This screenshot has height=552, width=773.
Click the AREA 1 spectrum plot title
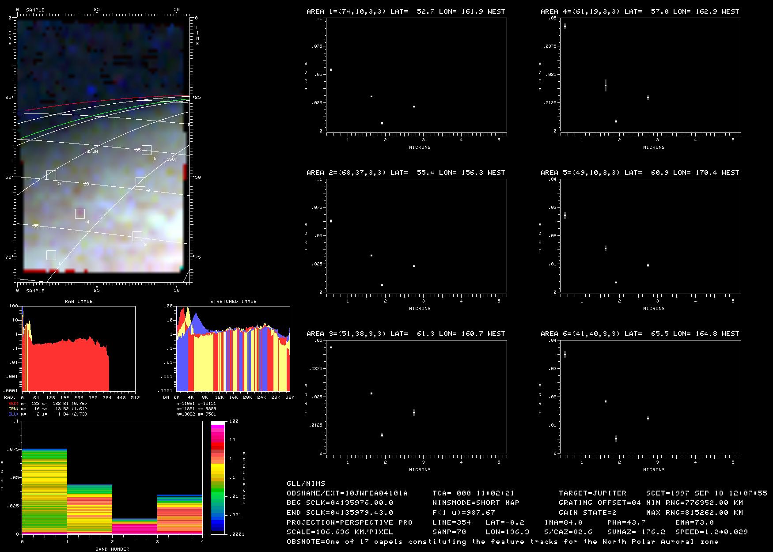405,11
